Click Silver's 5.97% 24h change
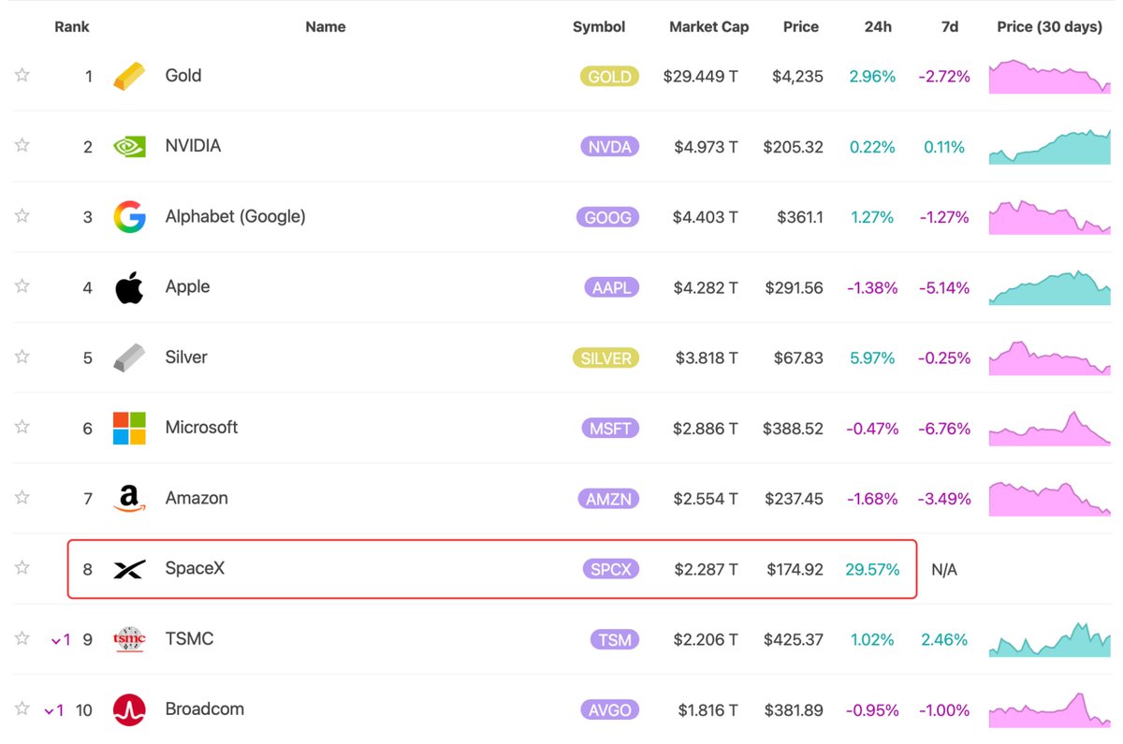Image resolution: width=1123 pixels, height=744 pixels. [x=872, y=358]
